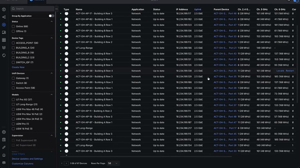300x168 pixels.
Task: Open the Ports grid sidebar icon
Action: coord(4,40)
